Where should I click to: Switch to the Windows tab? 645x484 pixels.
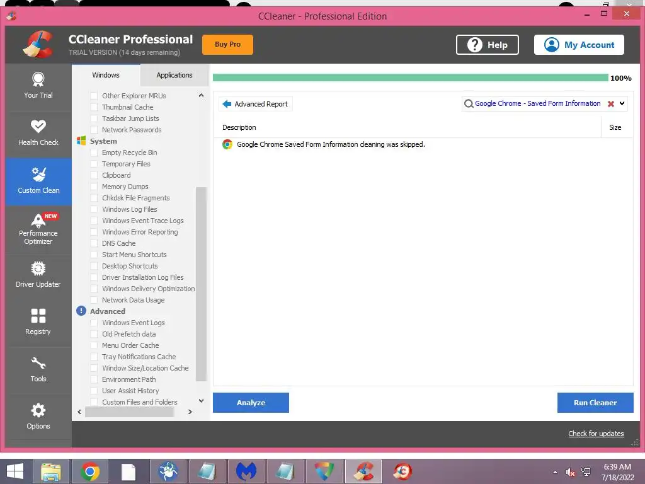[106, 75]
